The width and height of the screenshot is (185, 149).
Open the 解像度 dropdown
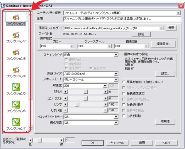click(x=105, y=86)
